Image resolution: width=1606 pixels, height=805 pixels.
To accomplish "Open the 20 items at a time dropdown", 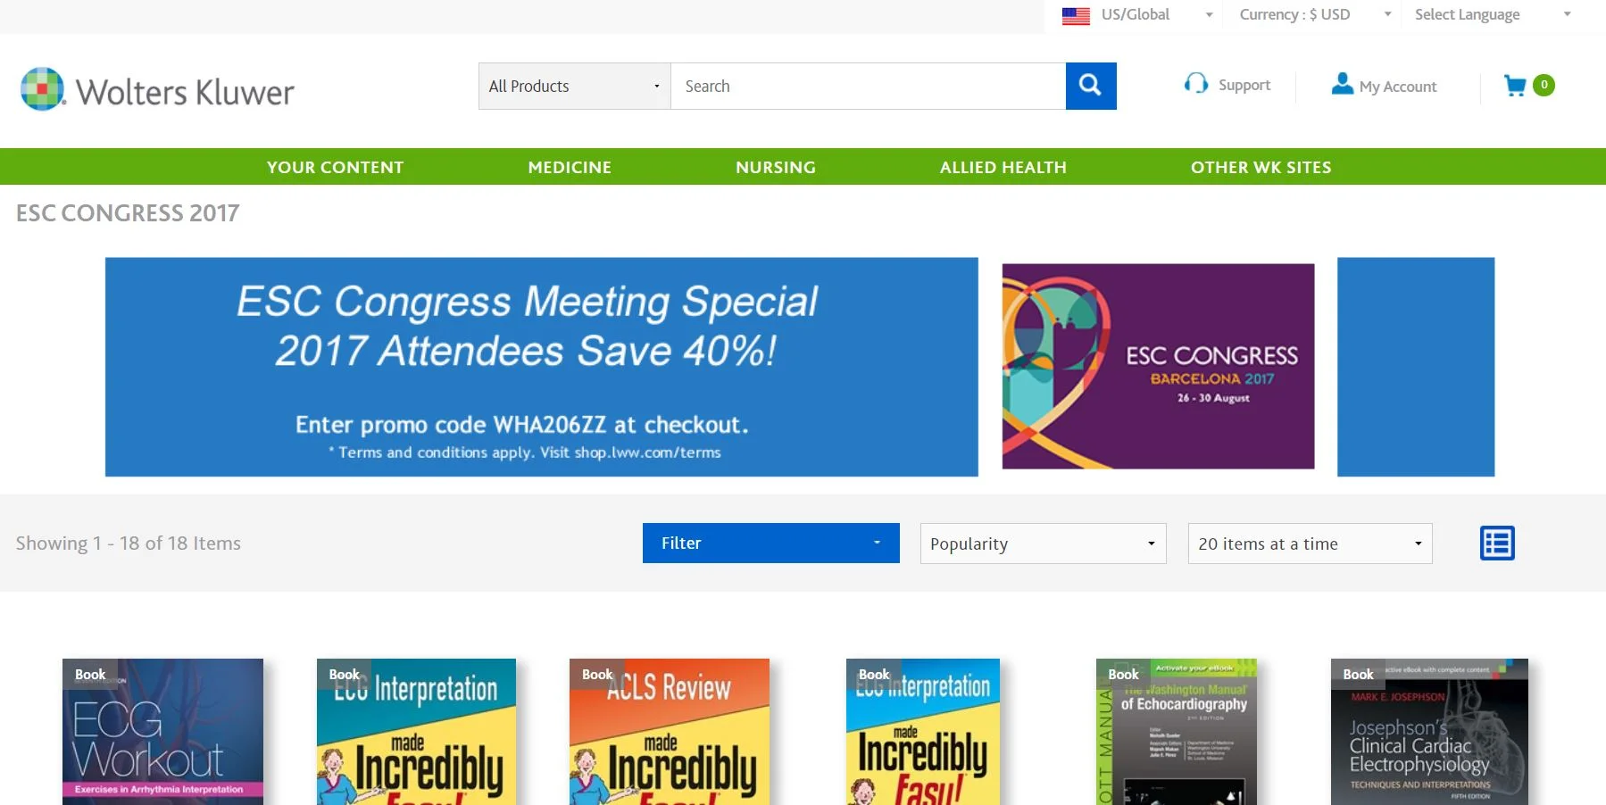I will click(x=1310, y=544).
